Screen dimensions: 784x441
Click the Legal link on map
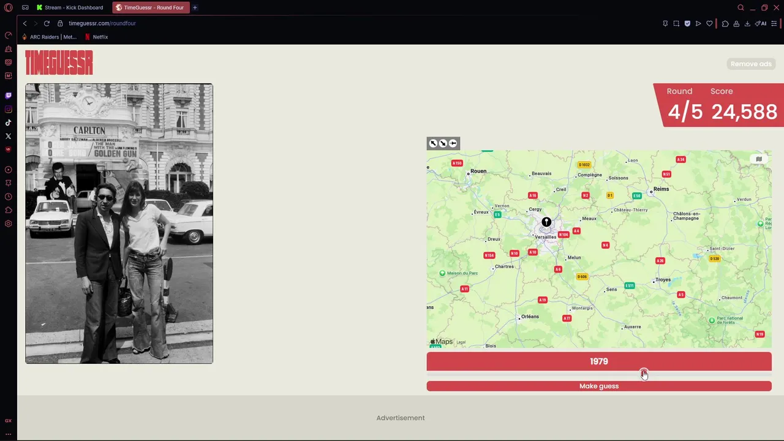point(461,342)
